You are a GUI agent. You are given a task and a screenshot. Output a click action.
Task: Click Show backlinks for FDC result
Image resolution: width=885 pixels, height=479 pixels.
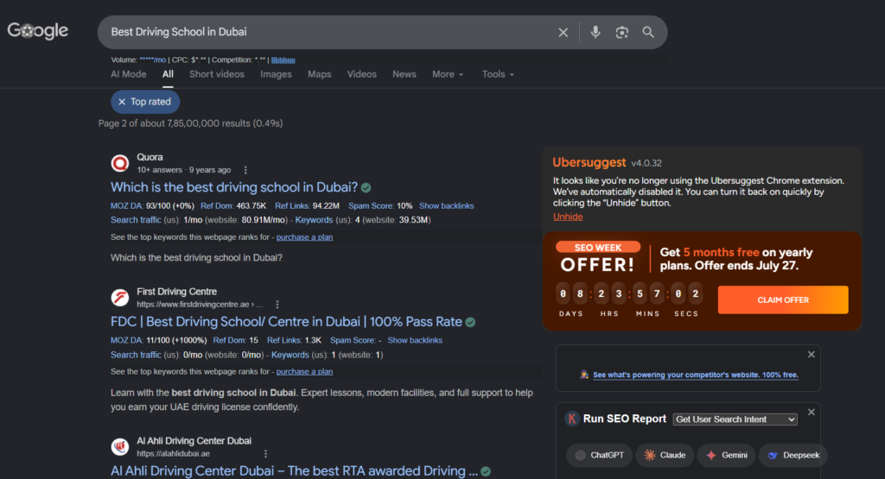pos(415,340)
